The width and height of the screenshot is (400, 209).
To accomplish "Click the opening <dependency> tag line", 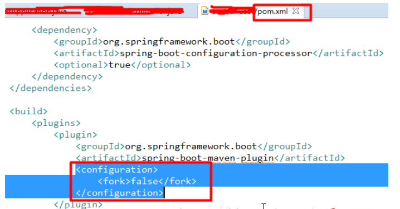I will (x=64, y=30).
